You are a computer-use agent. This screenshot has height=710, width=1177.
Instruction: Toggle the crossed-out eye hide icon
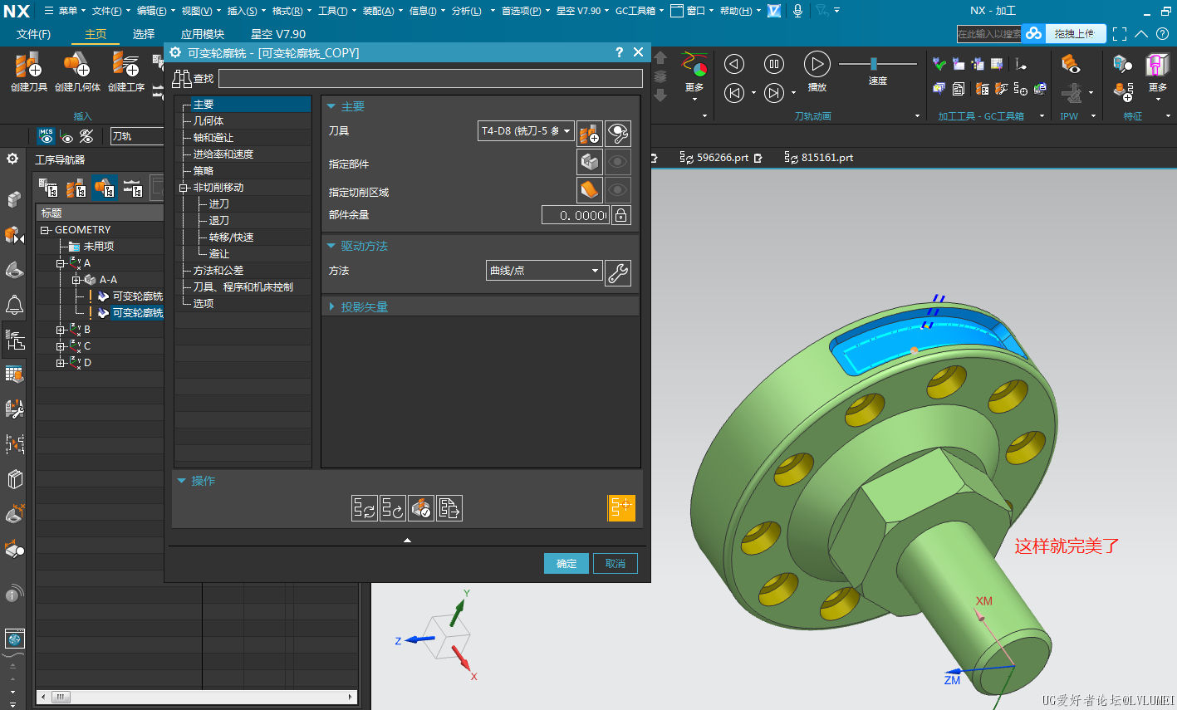pos(86,137)
